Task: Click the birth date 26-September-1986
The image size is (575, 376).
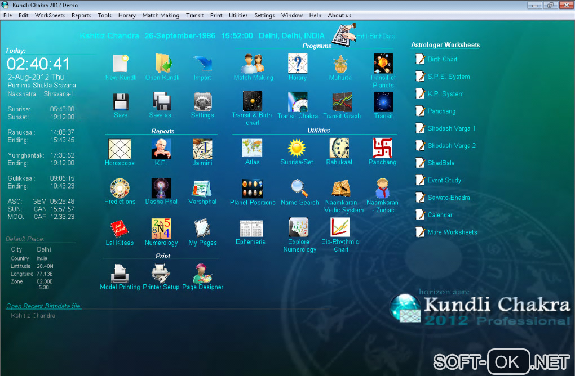Action: [180, 36]
